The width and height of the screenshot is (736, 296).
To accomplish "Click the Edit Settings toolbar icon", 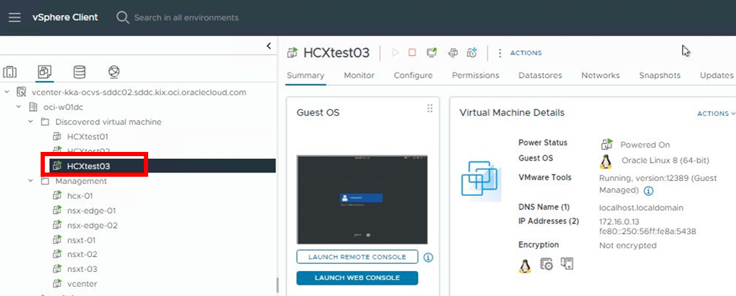I will pyautogui.click(x=452, y=53).
